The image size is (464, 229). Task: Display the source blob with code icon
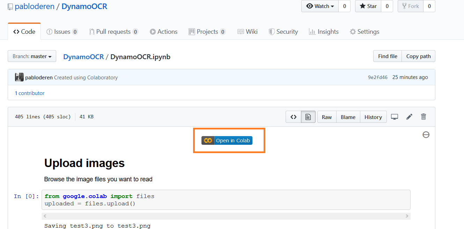(x=293, y=117)
